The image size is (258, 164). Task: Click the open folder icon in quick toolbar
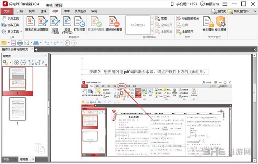[x=4, y=43]
